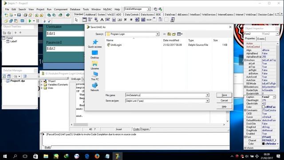The height and width of the screenshot is (160, 284).
Task: Go back to last folder in Save dialog
Action: (x=164, y=34)
